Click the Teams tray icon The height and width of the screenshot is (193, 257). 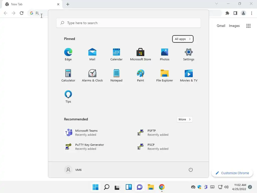tap(206, 187)
